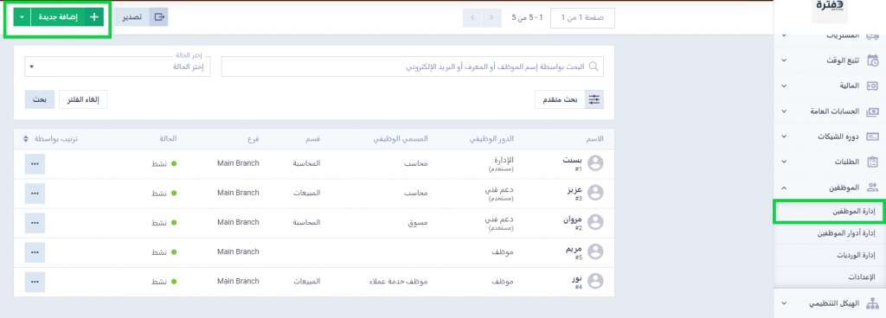Image resolution: width=886 pixels, height=318 pixels.
Task: Open the three-dots menu for employee بسنت
Action: pyautogui.click(x=35, y=163)
